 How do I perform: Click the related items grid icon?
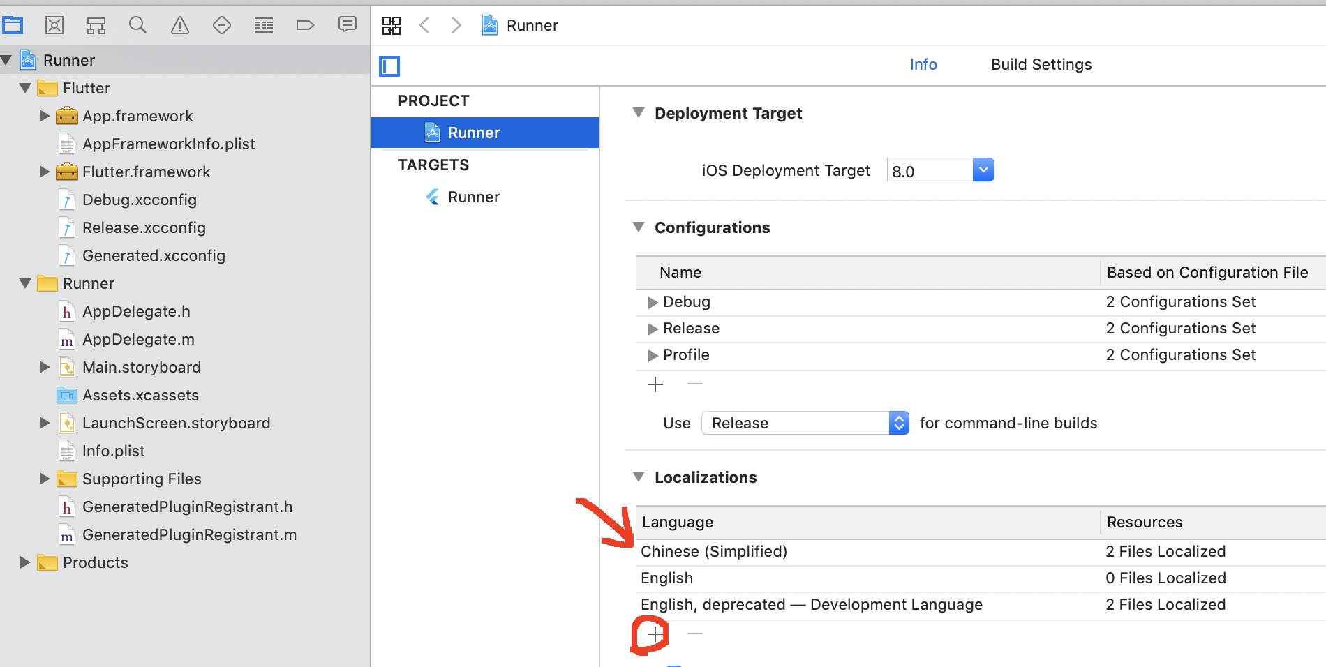tap(392, 26)
